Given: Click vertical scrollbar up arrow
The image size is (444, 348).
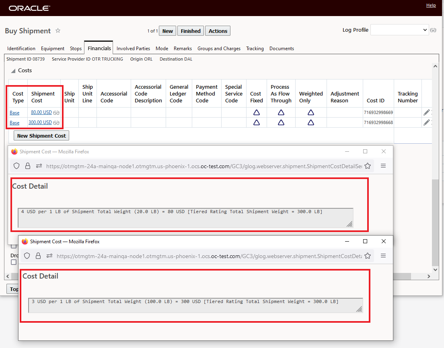Looking at the screenshot, I should click(435, 67).
